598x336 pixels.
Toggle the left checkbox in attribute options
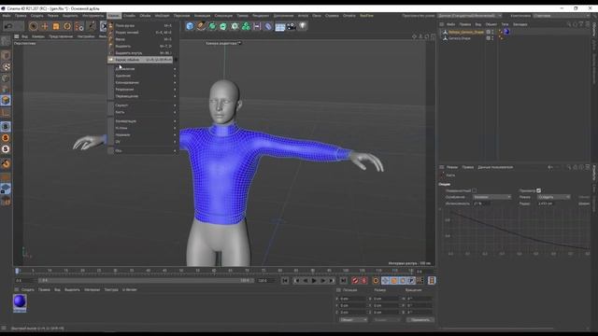click(474, 190)
